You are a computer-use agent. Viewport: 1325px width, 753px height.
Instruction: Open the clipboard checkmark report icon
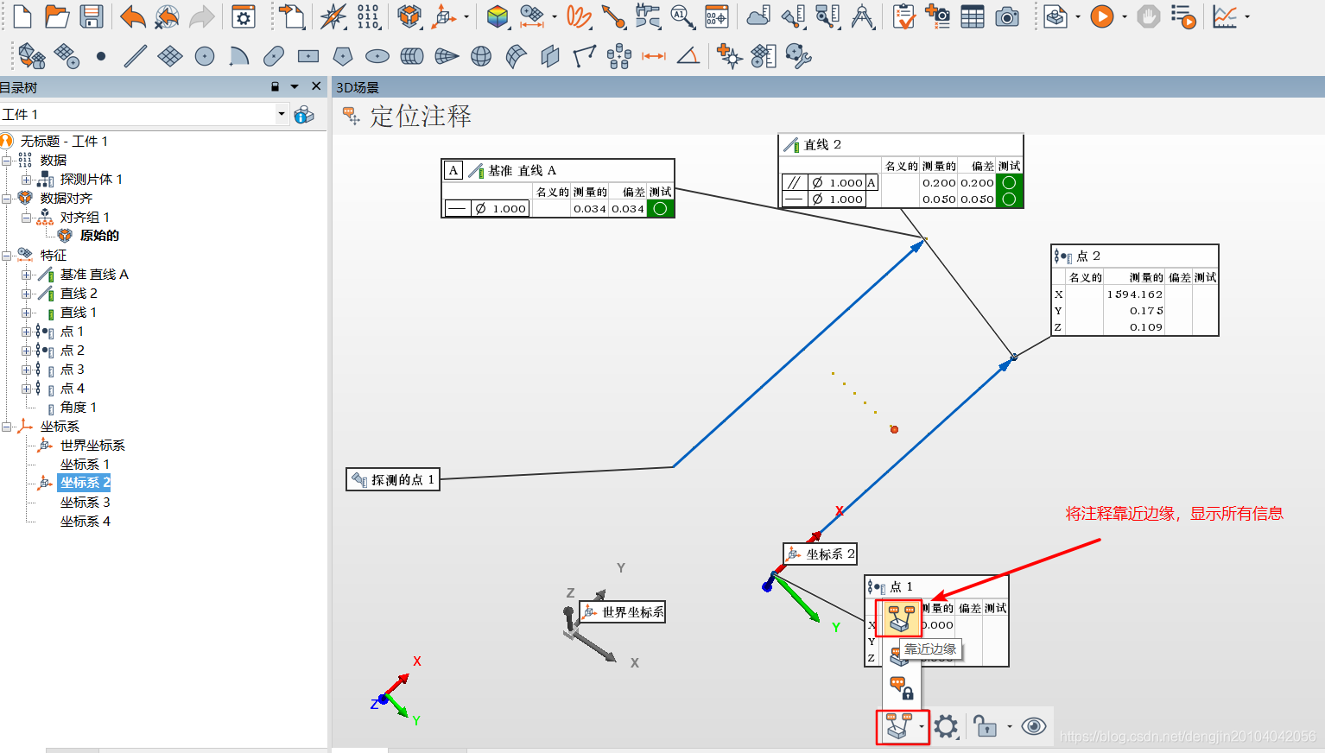(x=903, y=16)
